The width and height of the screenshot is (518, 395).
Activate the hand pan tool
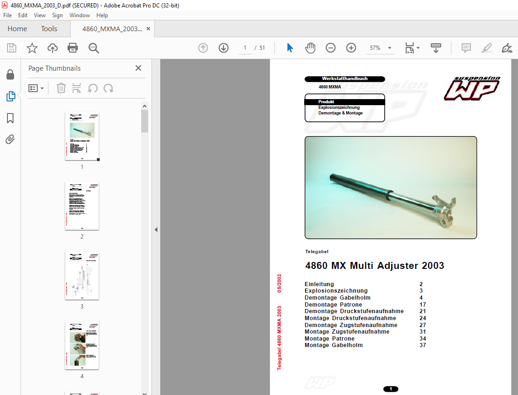pos(310,48)
